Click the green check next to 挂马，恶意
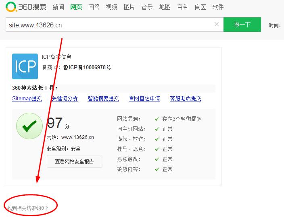Viewport: 284px width, 217px height. [x=157, y=149]
